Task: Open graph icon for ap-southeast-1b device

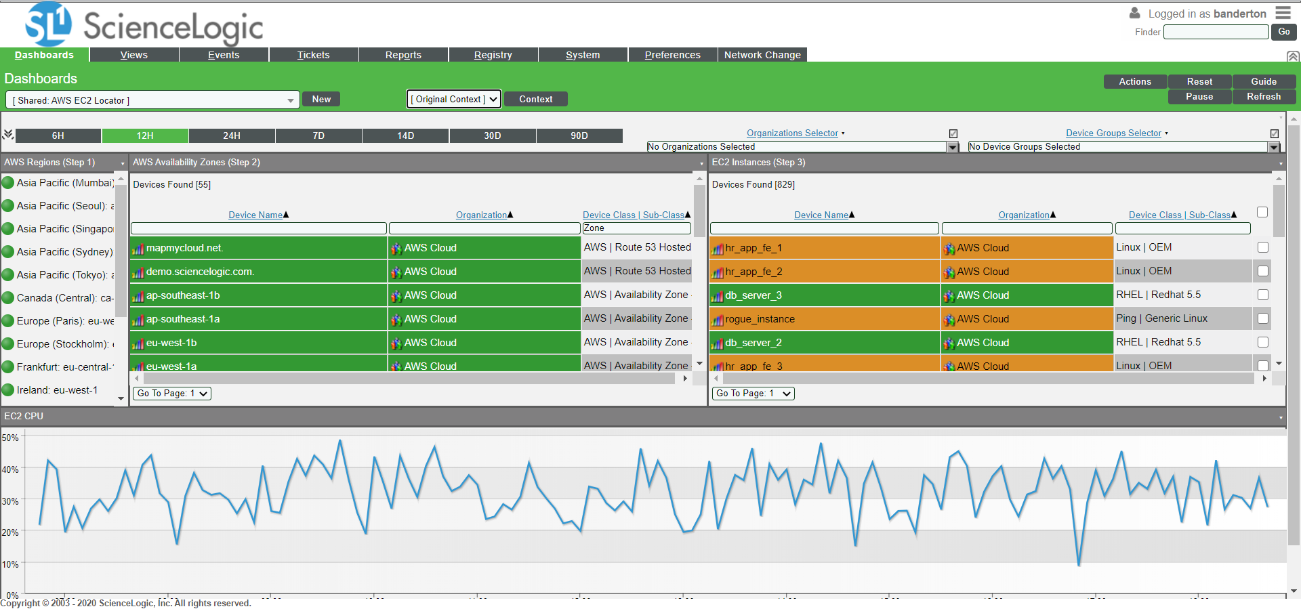Action: coord(138,296)
